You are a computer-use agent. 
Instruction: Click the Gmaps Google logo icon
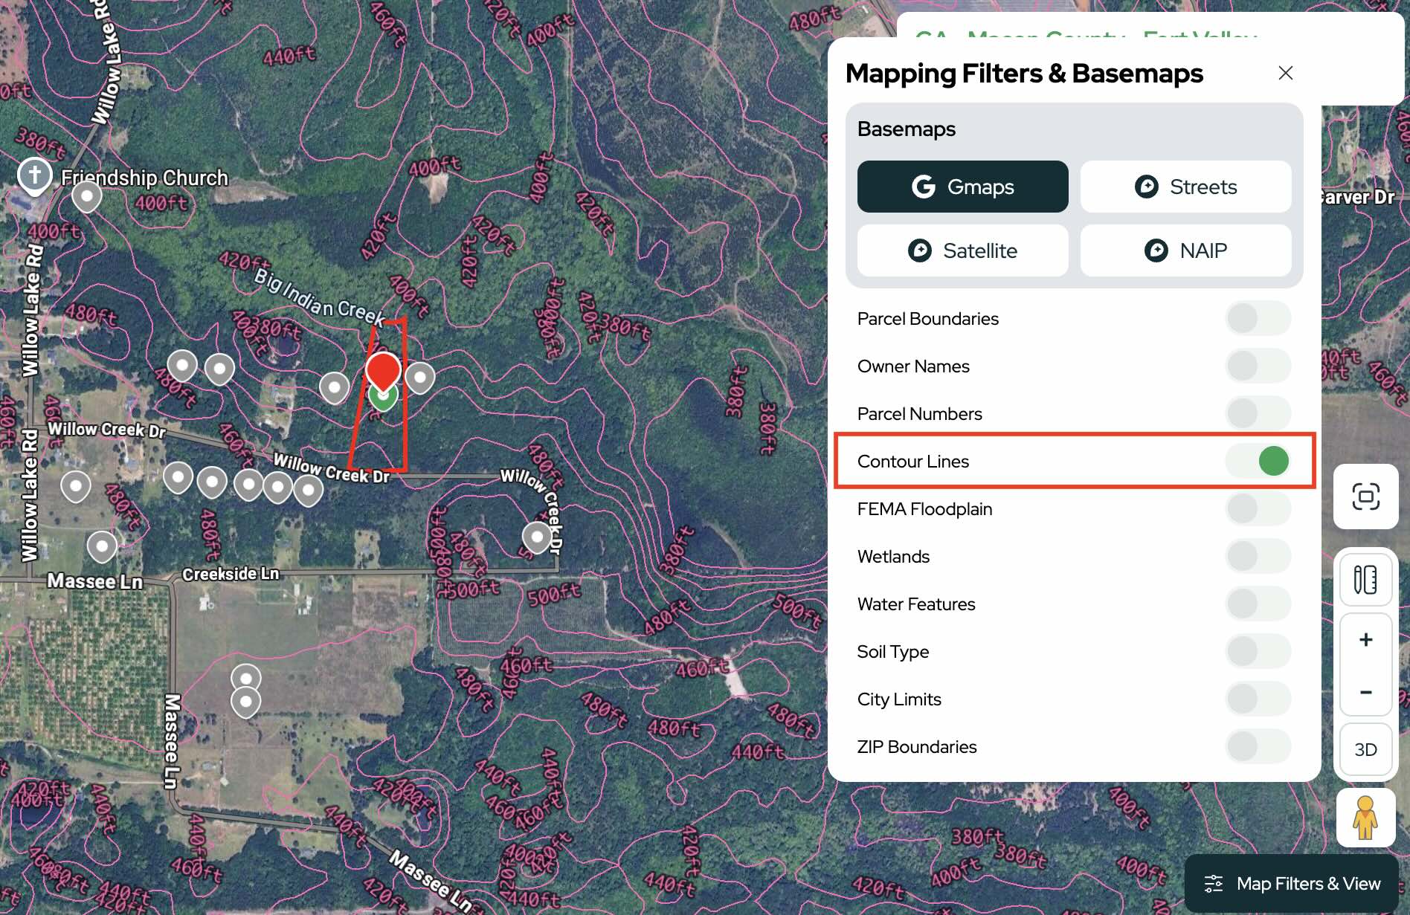tap(924, 187)
